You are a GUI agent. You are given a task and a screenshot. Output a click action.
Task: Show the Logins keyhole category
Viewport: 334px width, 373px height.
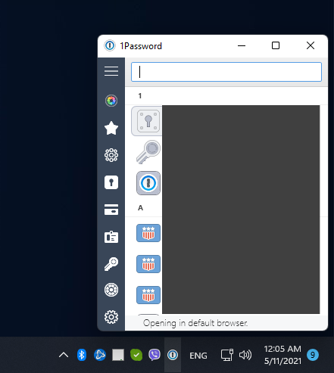click(x=111, y=182)
